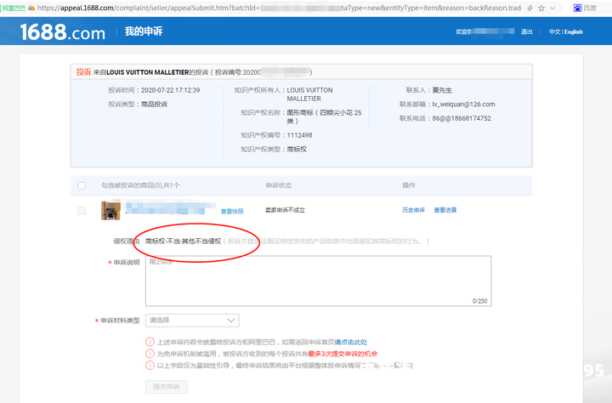
Task: Bookmark page with the star icon
Action: coord(541,9)
